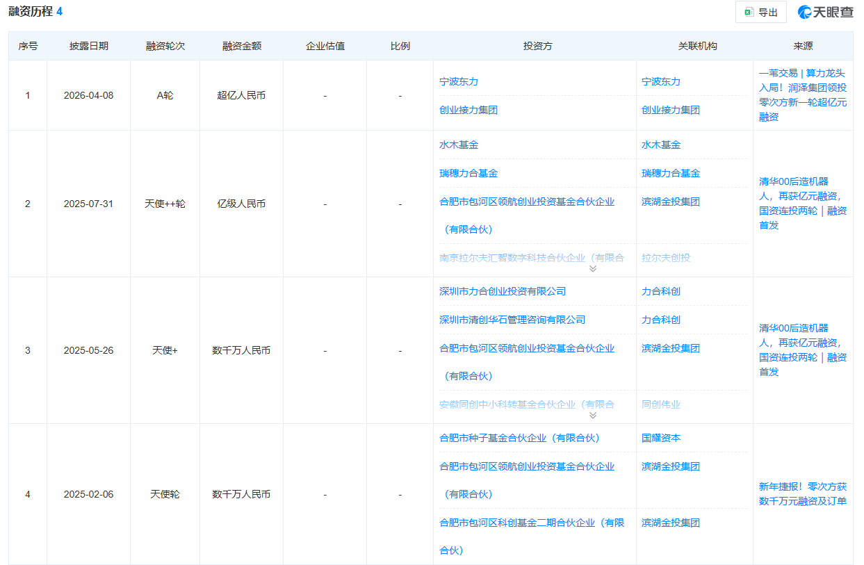864x565 pixels.
Task: Select 数千万人民币 amount in 天使+ row
Action: [x=241, y=350]
